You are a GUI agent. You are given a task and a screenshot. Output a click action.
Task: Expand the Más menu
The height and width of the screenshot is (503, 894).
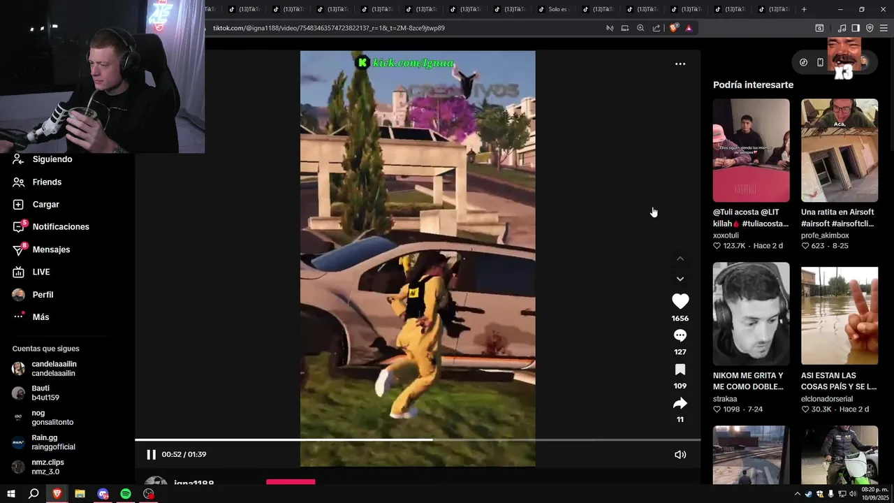tap(41, 316)
